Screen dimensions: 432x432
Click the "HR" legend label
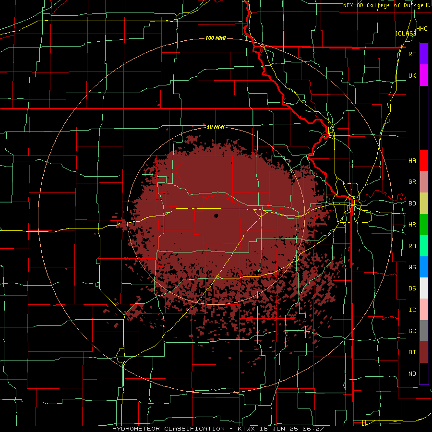coord(412,225)
